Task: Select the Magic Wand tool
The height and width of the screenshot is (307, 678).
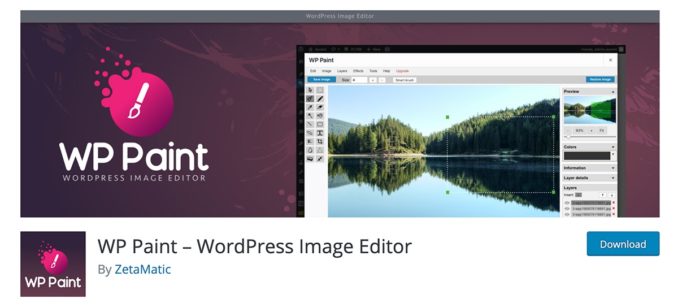Action: click(310, 115)
